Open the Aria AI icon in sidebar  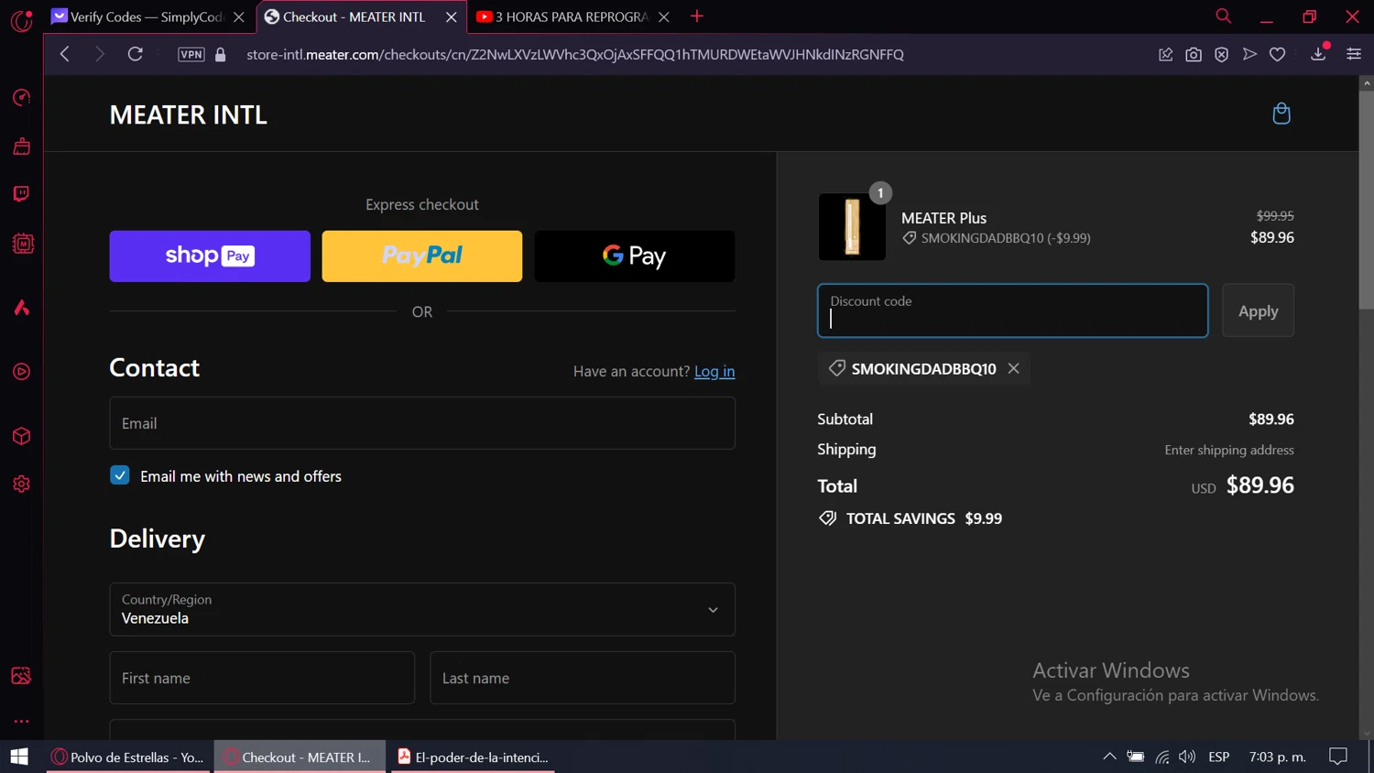[x=21, y=308]
